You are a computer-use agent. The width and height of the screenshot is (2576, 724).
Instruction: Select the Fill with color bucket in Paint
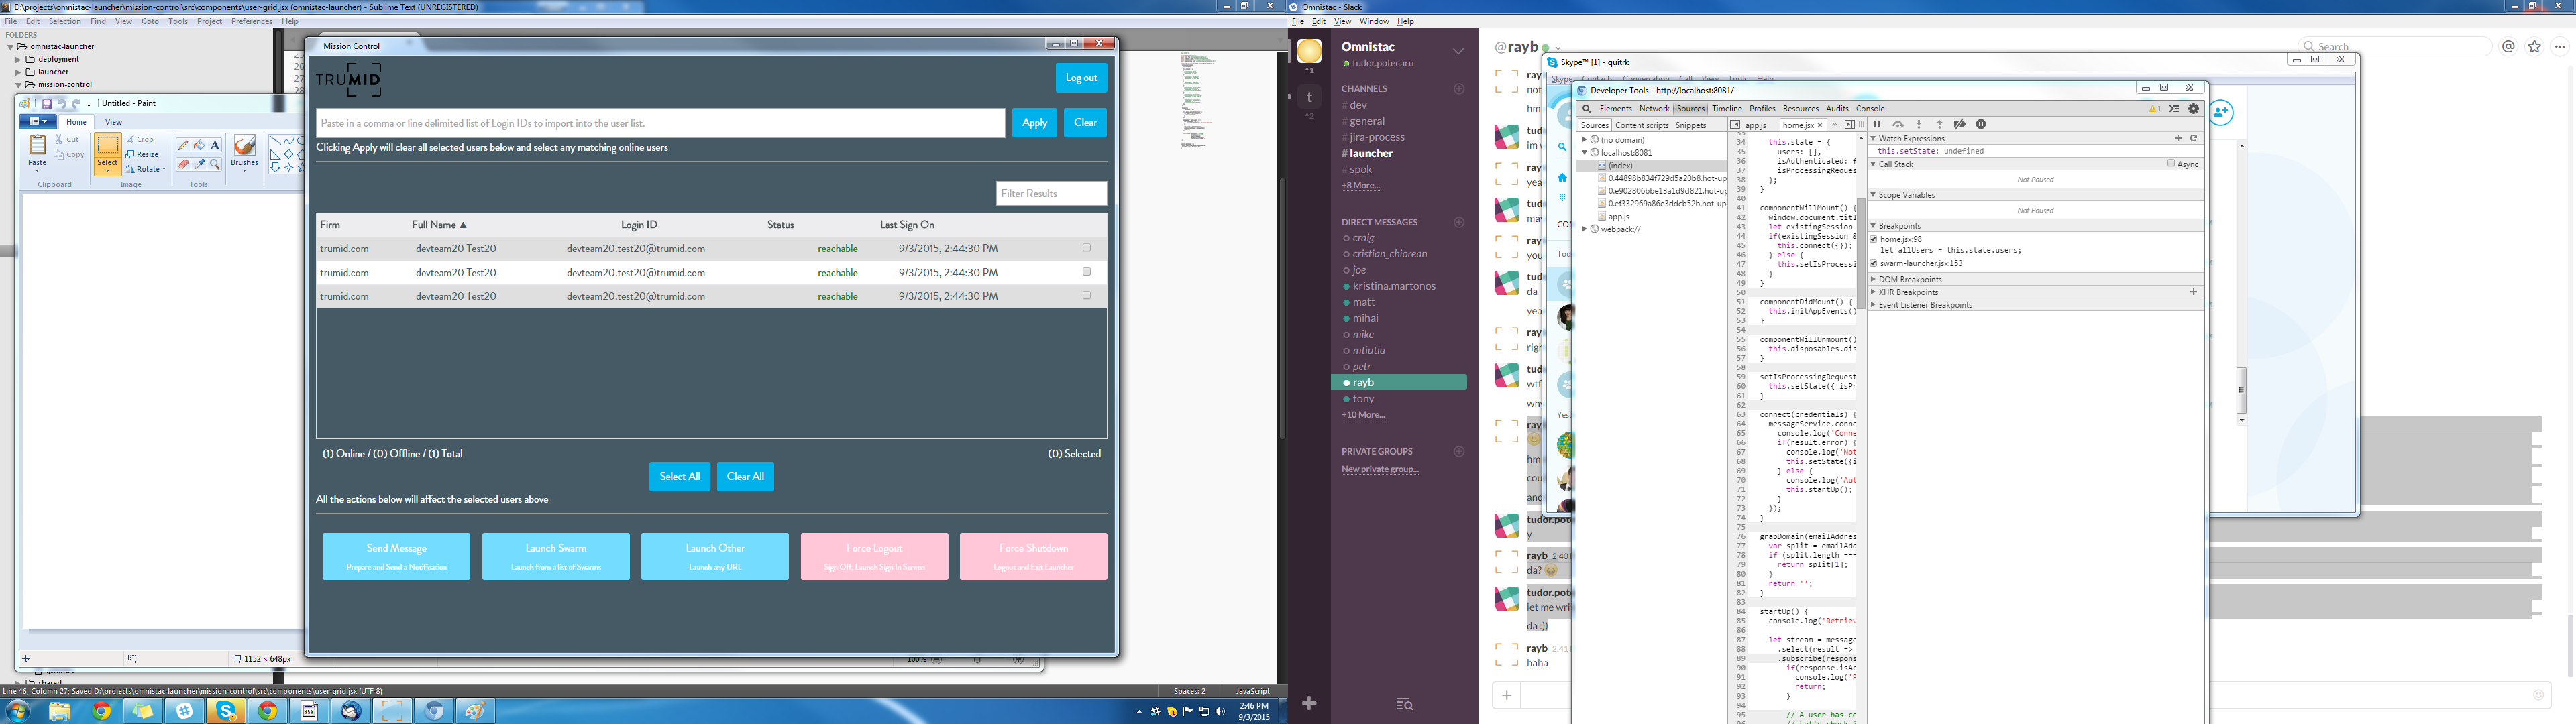pyautogui.click(x=199, y=145)
